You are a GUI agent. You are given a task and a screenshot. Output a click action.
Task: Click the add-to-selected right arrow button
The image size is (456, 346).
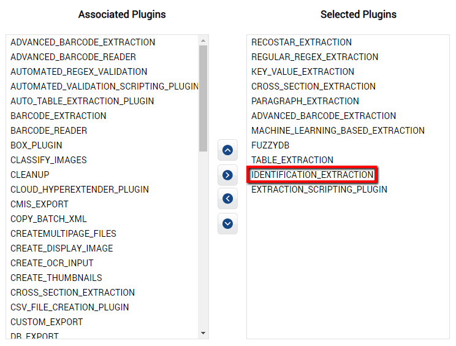click(x=227, y=175)
